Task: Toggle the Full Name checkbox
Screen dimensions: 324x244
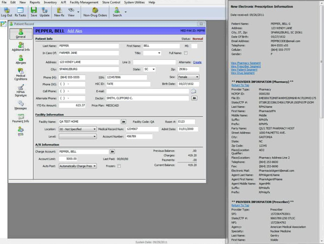Action: pos(186,53)
